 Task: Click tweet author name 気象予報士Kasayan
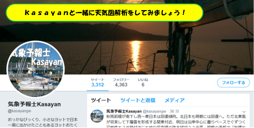coord(124,111)
